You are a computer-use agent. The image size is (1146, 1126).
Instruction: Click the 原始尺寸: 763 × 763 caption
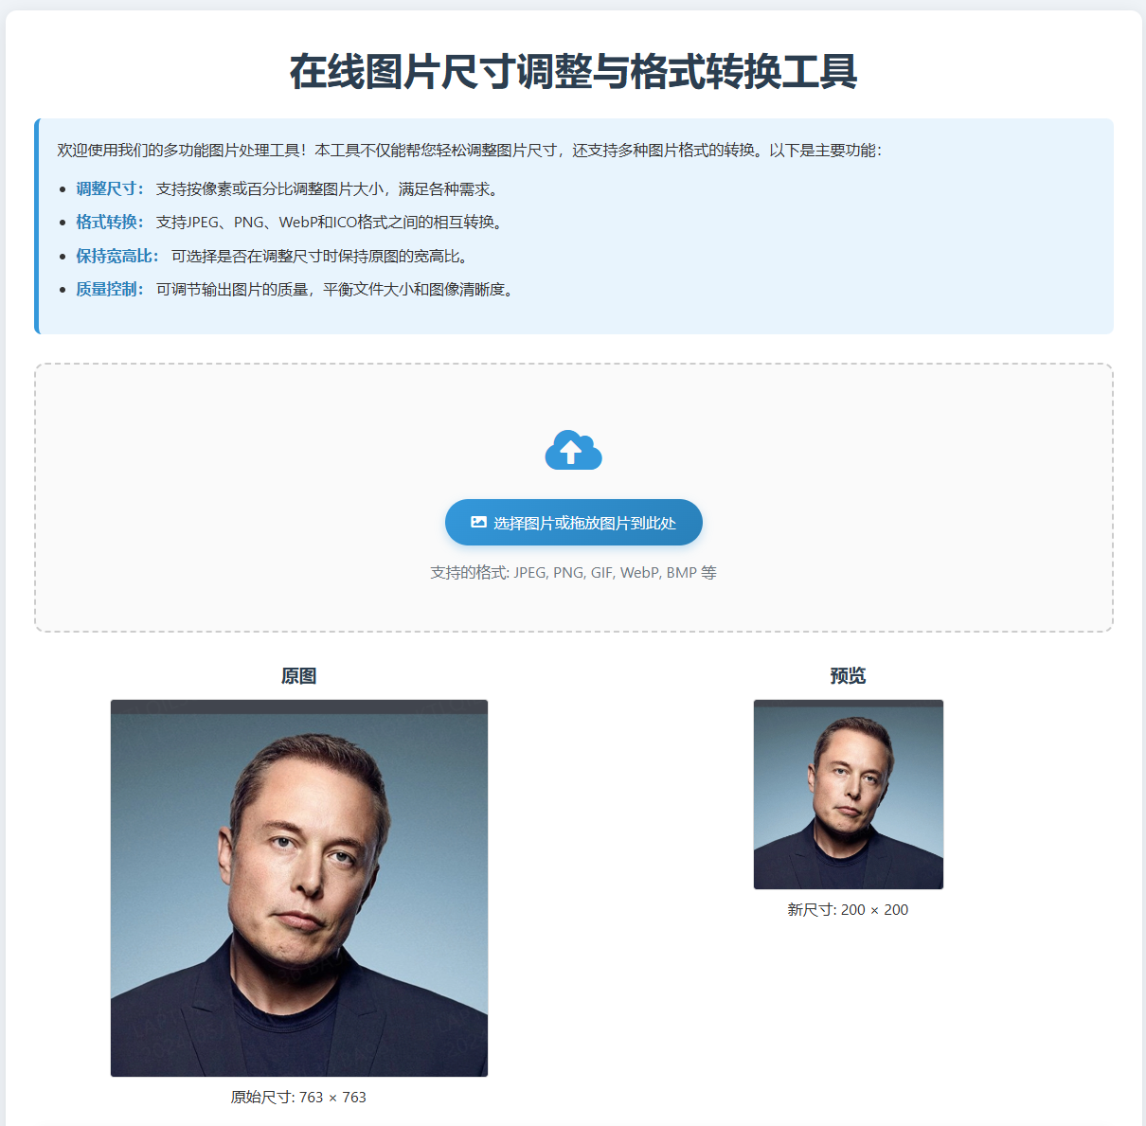point(298,1097)
